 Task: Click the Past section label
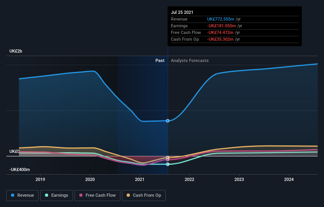tap(160, 60)
